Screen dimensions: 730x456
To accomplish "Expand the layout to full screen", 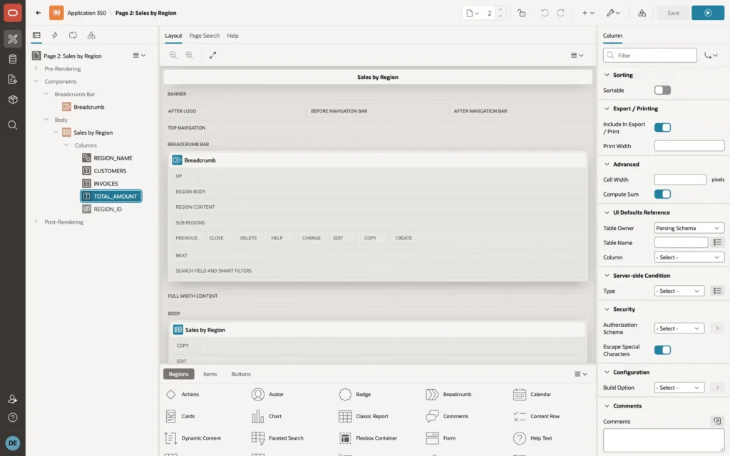I will [x=212, y=55].
